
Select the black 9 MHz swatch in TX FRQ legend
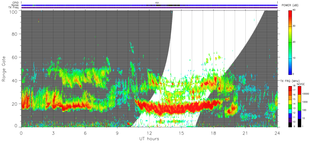point(290,125)
